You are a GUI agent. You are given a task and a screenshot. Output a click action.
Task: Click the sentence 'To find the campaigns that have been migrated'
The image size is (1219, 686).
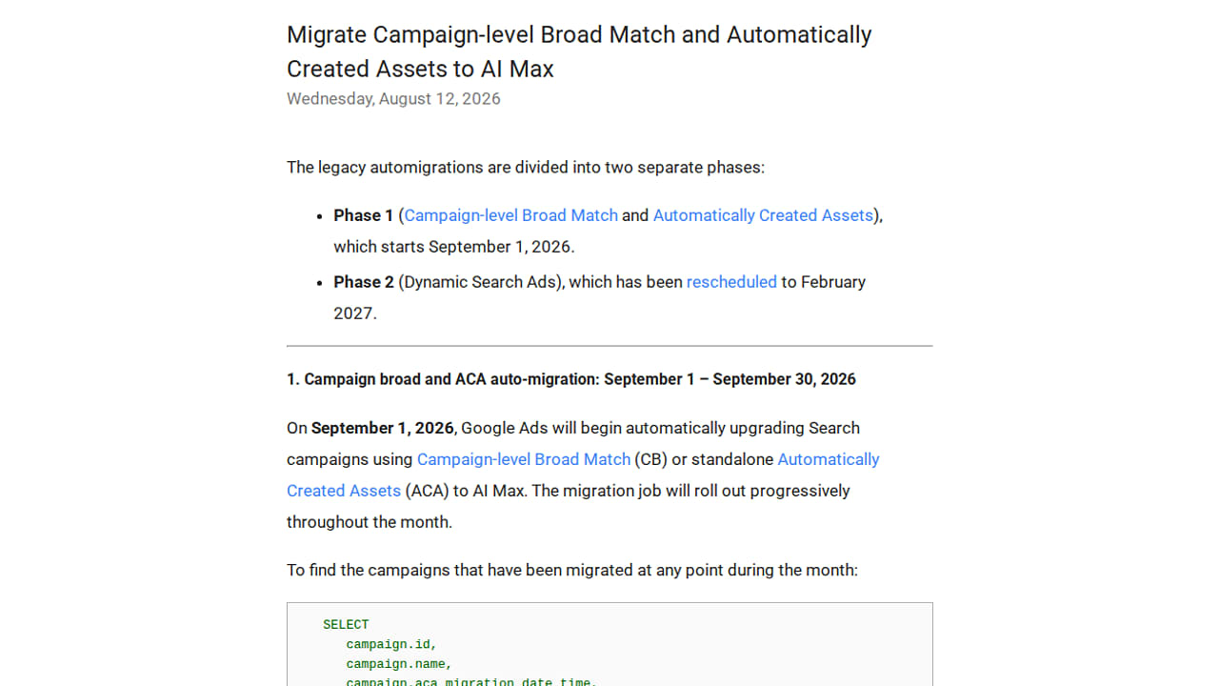pyautogui.click(x=572, y=571)
